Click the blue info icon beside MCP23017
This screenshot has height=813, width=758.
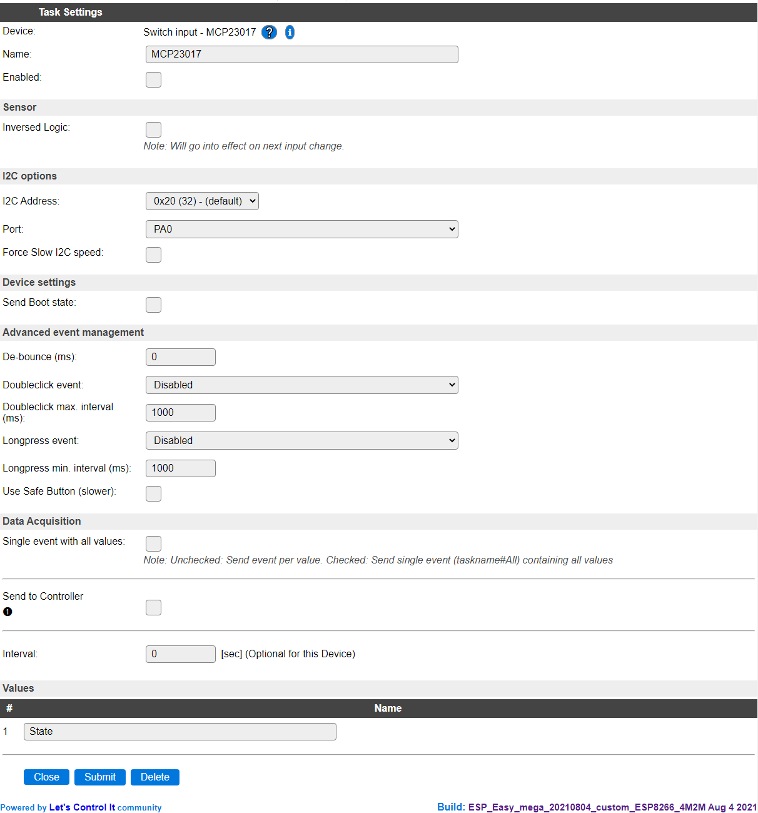[x=290, y=33]
